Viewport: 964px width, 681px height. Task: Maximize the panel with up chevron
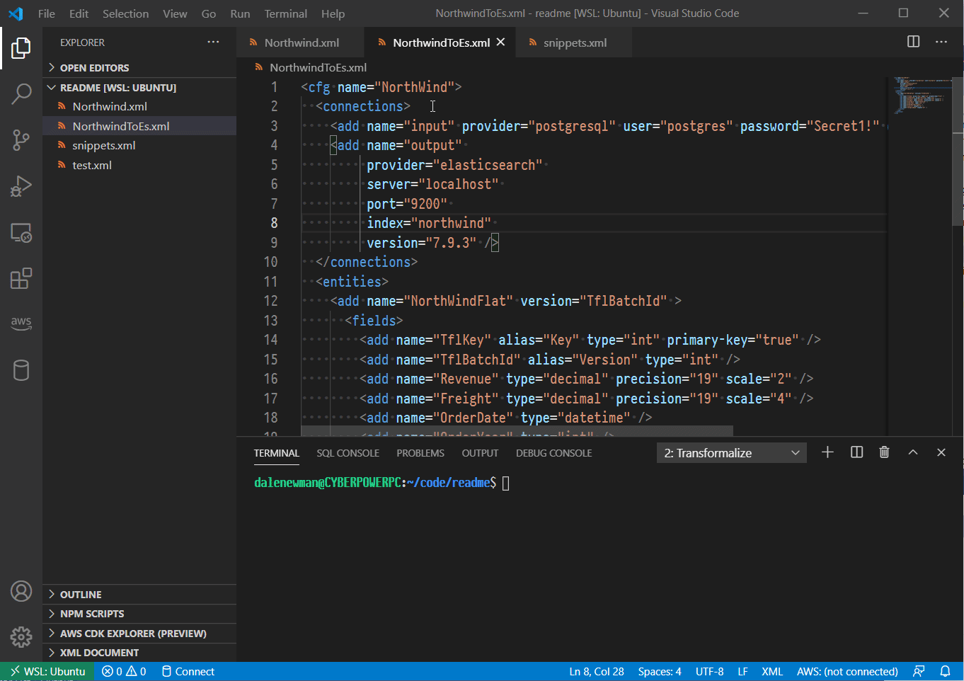(x=913, y=452)
